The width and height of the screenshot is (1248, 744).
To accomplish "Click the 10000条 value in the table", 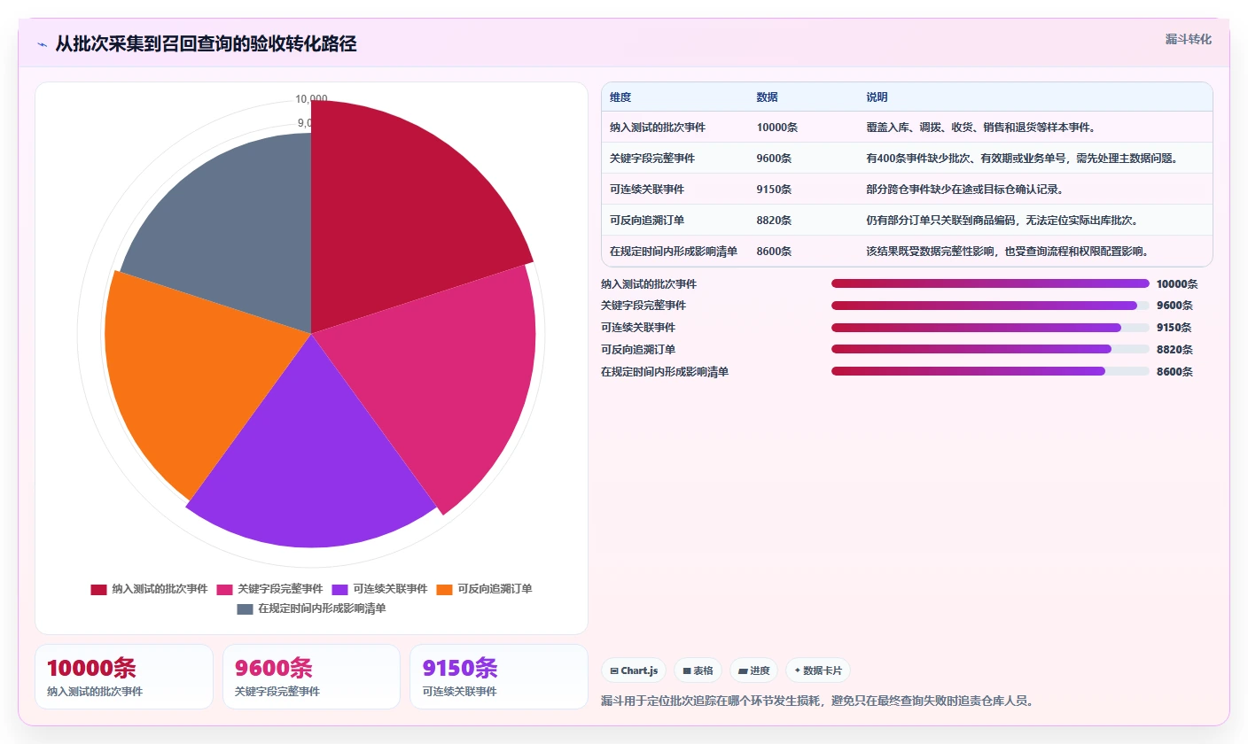I will pyautogui.click(x=777, y=127).
